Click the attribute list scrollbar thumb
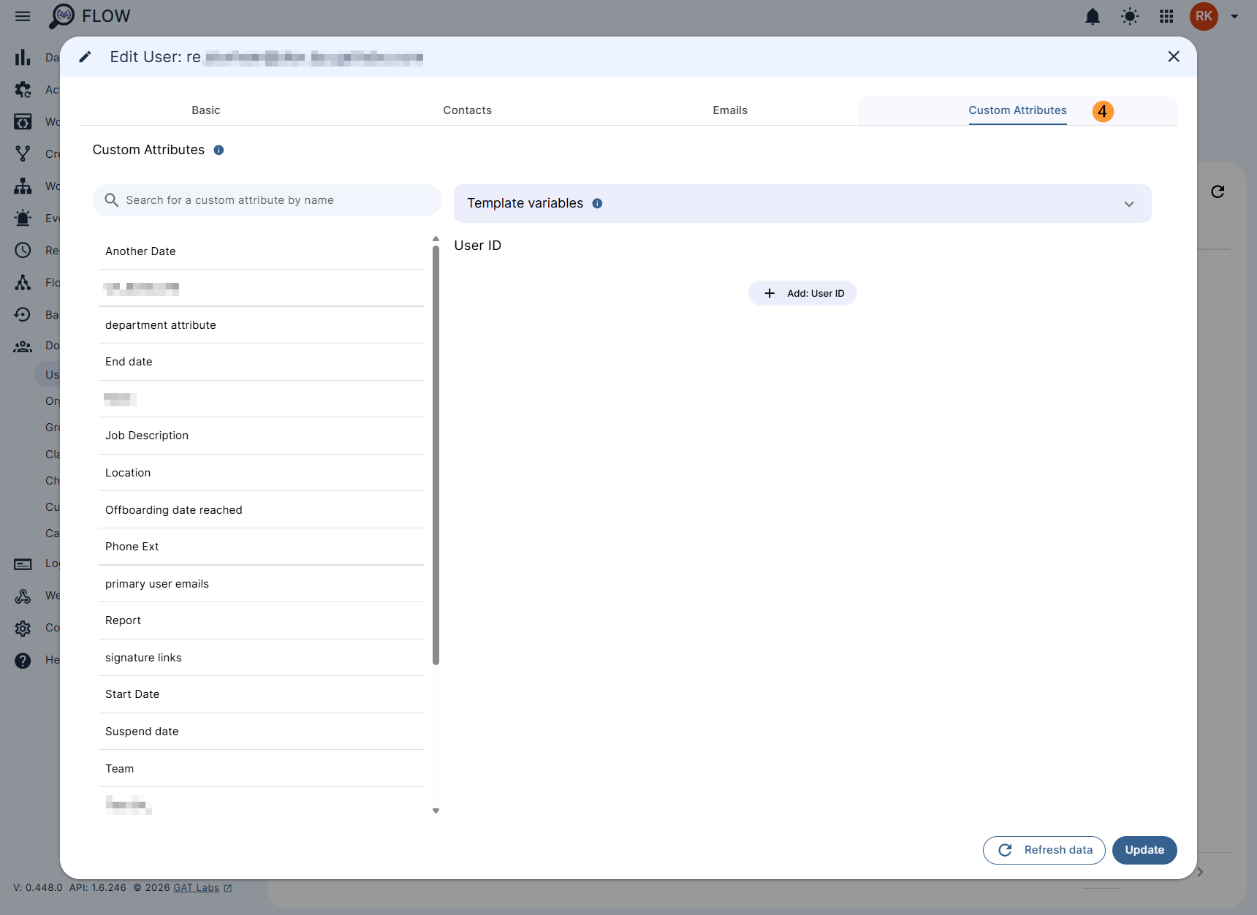The height and width of the screenshot is (915, 1257). click(436, 455)
